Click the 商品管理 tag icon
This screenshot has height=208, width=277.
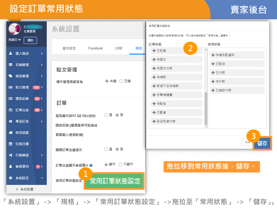tap(11, 76)
